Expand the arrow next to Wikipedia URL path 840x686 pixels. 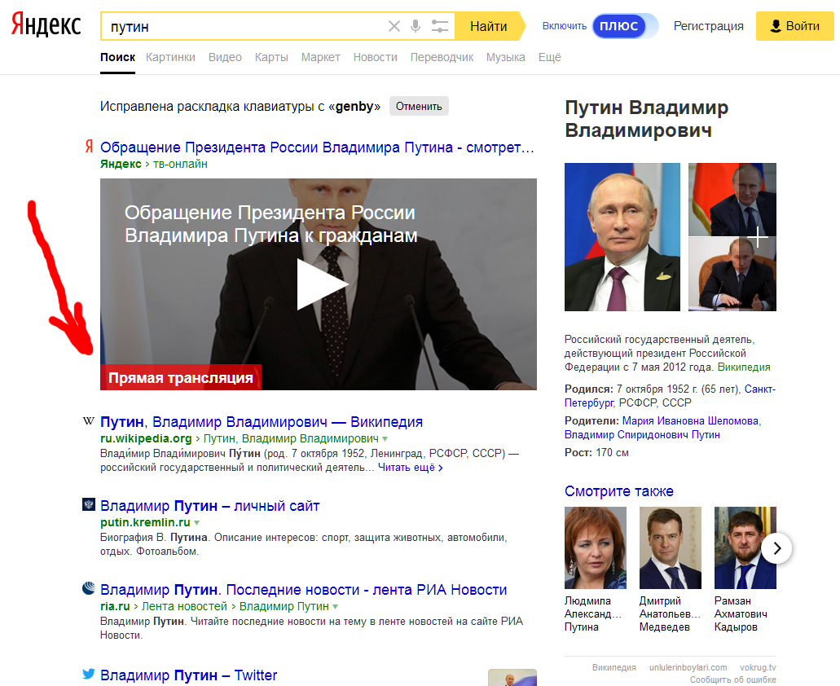coord(385,439)
